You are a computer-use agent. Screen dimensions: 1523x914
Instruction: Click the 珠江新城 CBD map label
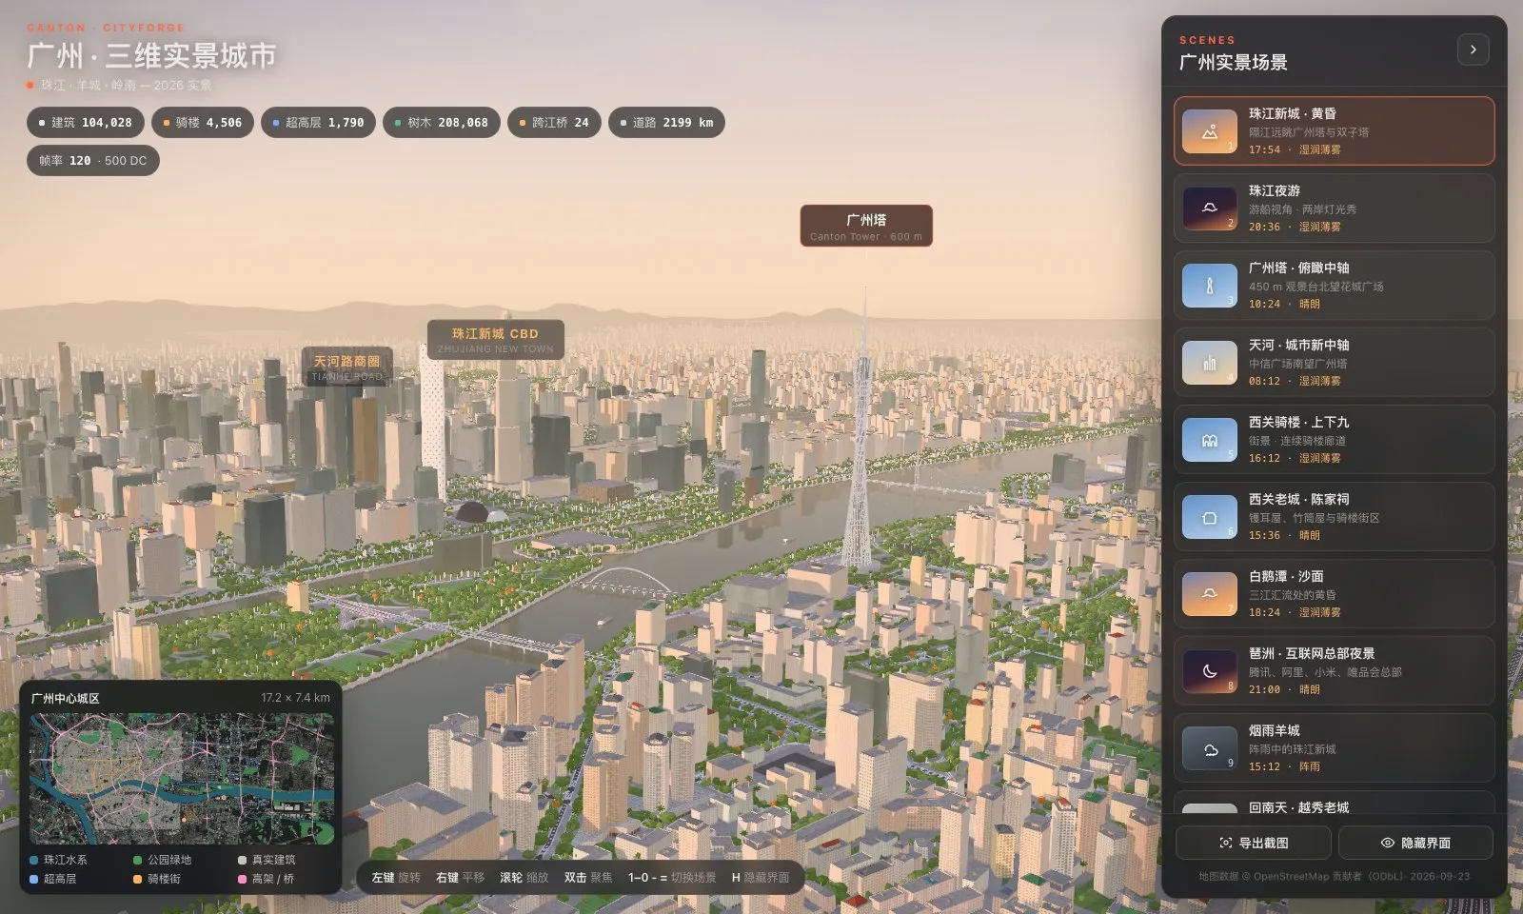495,339
